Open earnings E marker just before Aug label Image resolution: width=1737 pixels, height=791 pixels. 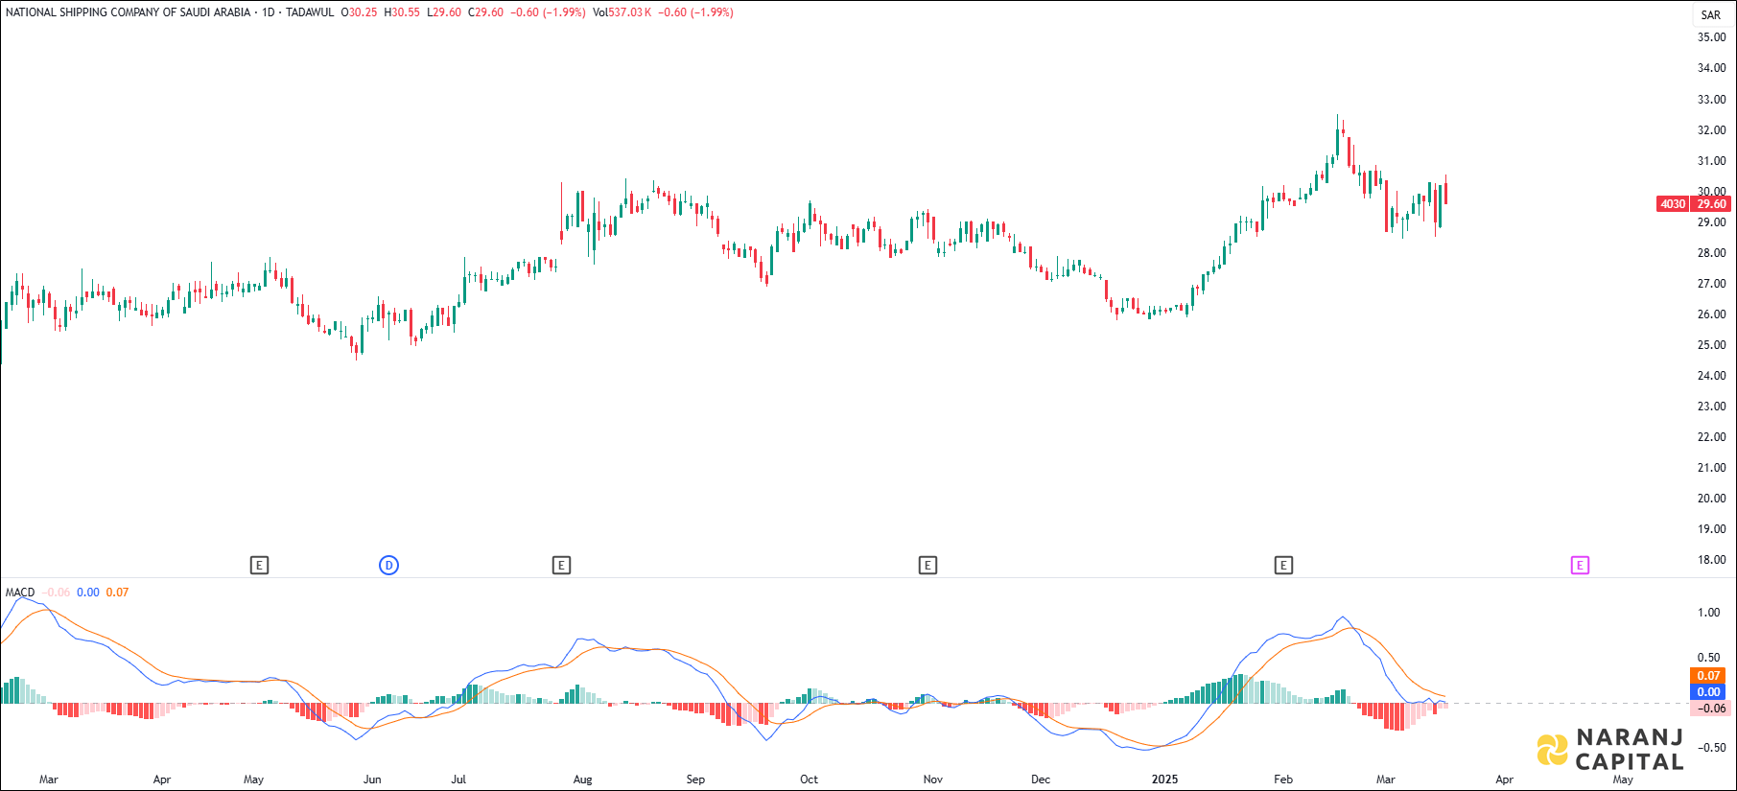tap(561, 566)
